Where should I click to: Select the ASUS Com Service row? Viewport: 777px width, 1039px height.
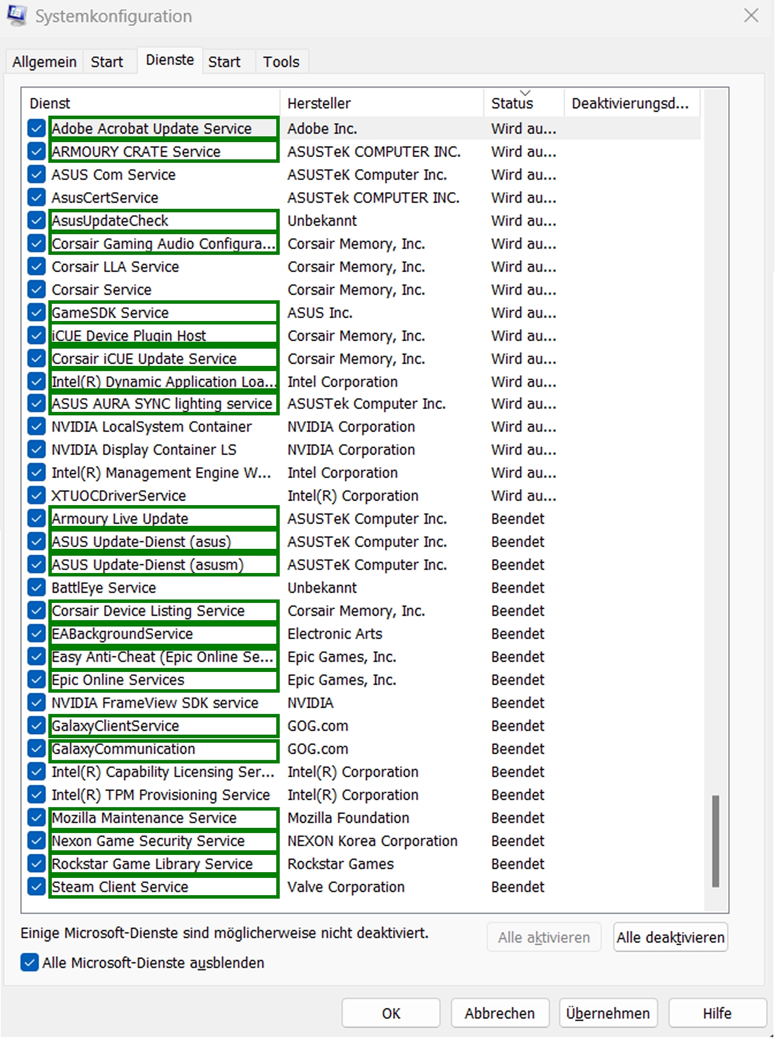[x=361, y=174]
